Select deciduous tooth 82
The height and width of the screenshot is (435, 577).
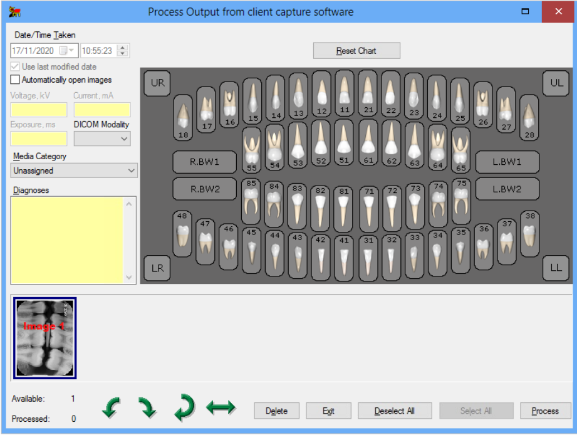(x=320, y=208)
